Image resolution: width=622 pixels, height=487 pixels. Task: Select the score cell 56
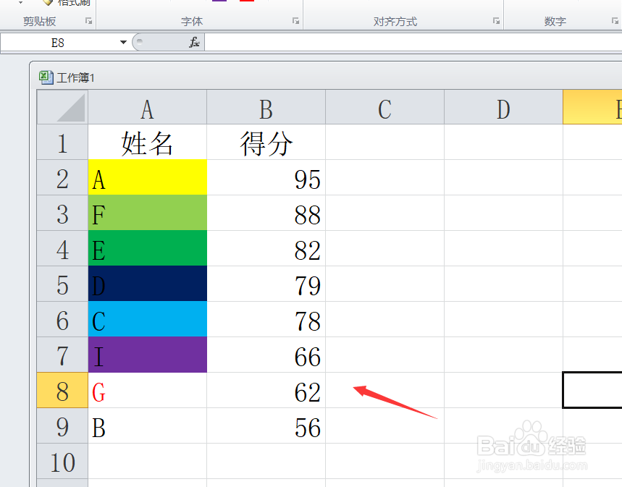click(x=266, y=425)
